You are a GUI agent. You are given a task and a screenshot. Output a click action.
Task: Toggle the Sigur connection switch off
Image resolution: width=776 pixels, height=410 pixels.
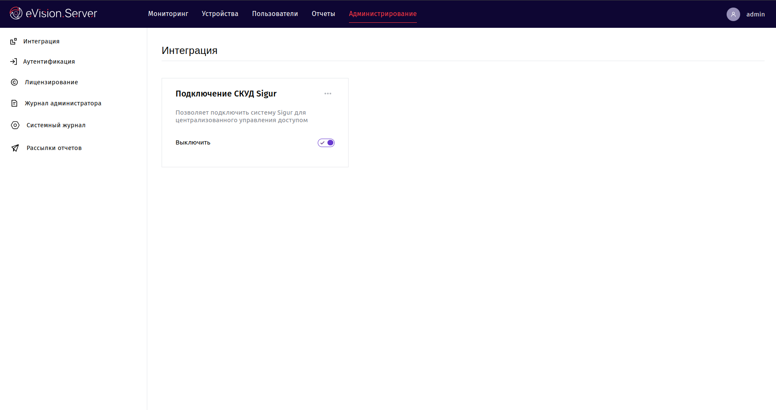point(326,143)
